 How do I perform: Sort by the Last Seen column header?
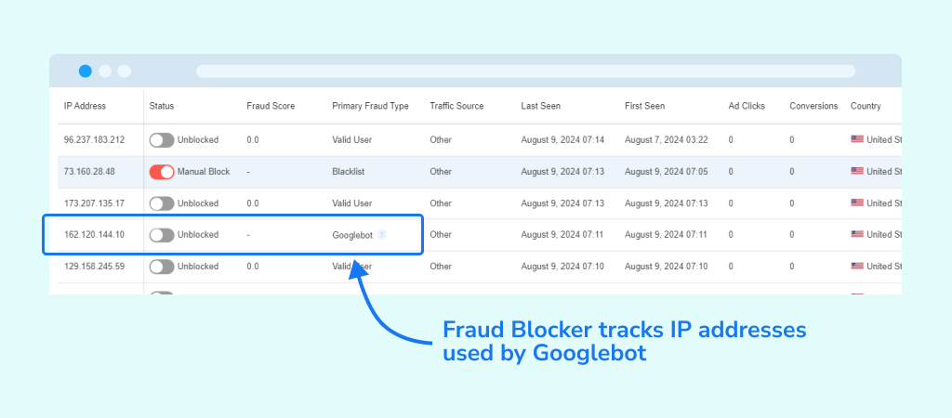point(540,106)
